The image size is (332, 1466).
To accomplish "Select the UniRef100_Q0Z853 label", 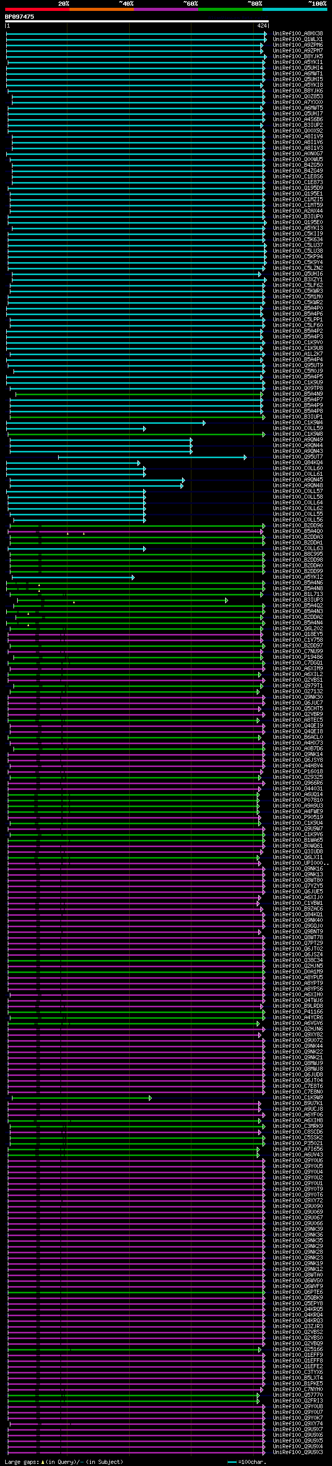I will tap(298, 97).
